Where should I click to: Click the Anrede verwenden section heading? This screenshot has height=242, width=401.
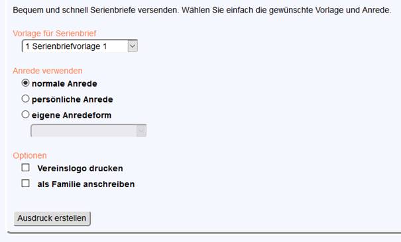[48, 71]
